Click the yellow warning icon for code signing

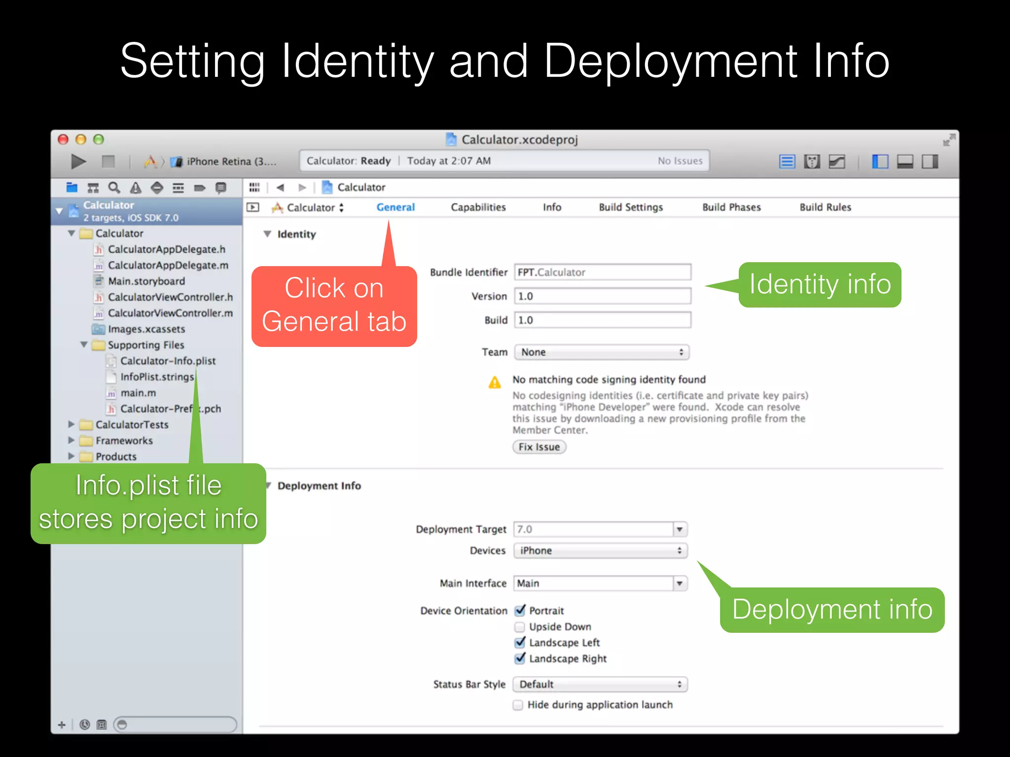[x=495, y=382]
